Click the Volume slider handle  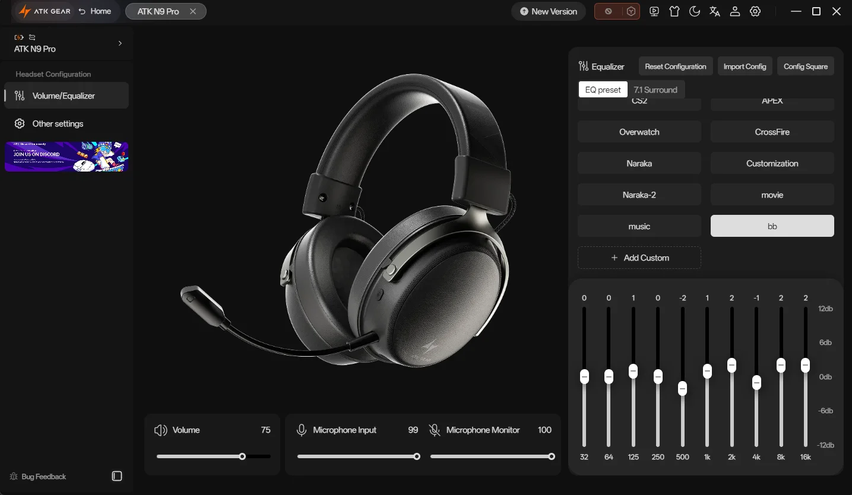tap(242, 456)
